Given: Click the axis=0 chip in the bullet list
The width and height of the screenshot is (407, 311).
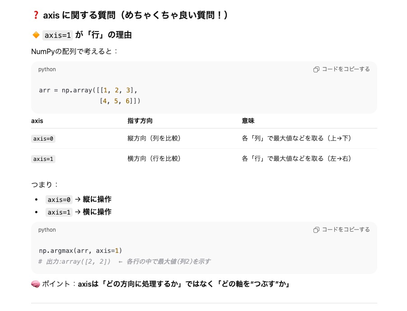Looking at the screenshot, I should coord(59,200).
